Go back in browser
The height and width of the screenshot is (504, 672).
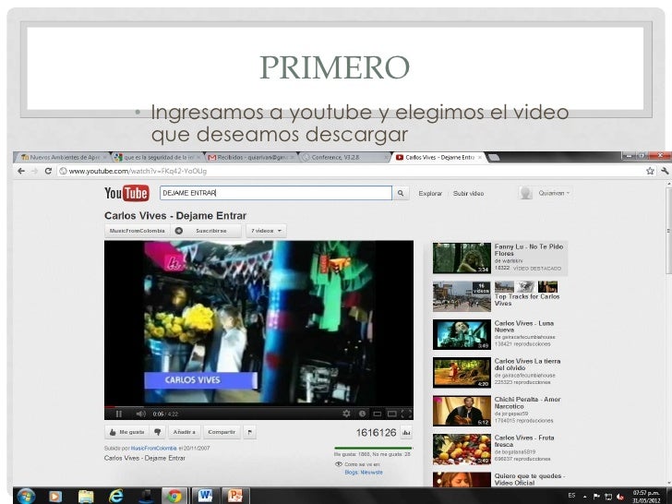21,171
